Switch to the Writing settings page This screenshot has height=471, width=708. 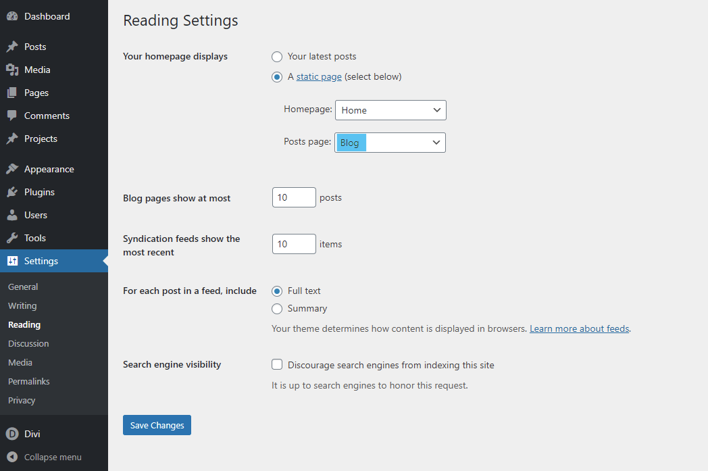point(22,305)
